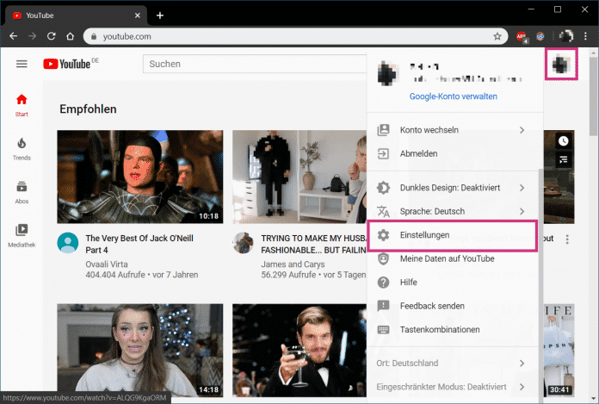This screenshot has height=404, width=599.
Task: Open a new browser tab
Action: pos(160,15)
